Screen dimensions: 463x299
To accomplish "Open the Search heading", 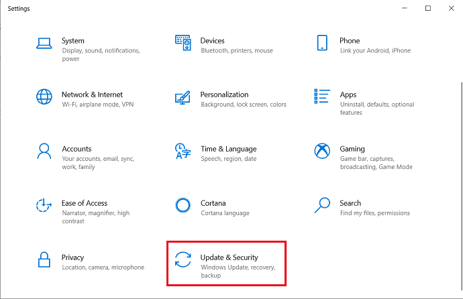I will coord(350,203).
